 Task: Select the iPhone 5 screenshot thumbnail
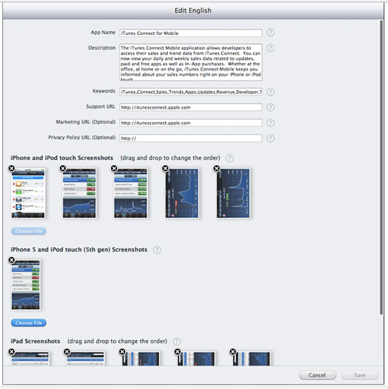[26, 285]
